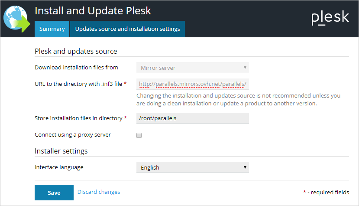Open Updates source and installation settings tab
359x206 pixels.
click(x=127, y=29)
